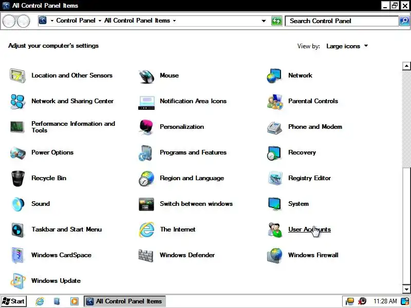Open the Start menu
The image size is (411, 308).
pyautogui.click(x=13, y=301)
